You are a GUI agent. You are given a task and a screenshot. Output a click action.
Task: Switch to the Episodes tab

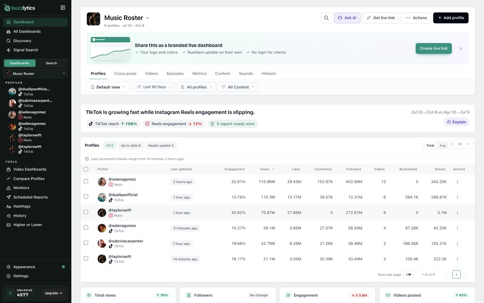(x=175, y=73)
